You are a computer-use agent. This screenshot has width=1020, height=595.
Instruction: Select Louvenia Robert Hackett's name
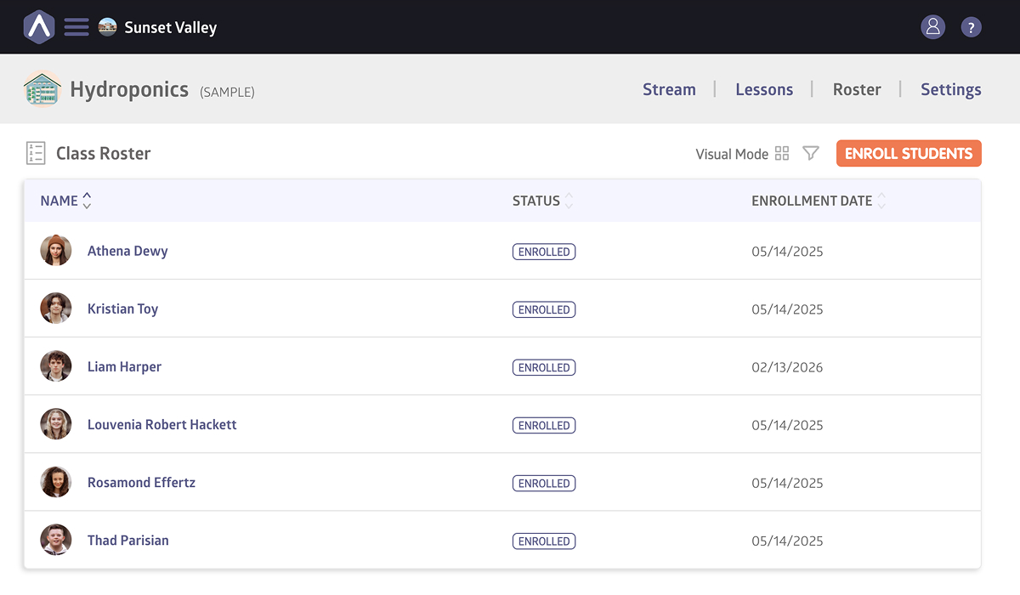pos(161,424)
